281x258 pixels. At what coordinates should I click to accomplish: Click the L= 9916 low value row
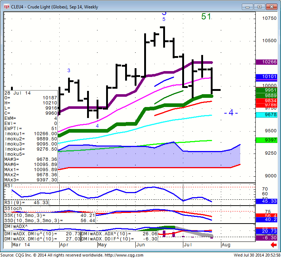click(31, 108)
